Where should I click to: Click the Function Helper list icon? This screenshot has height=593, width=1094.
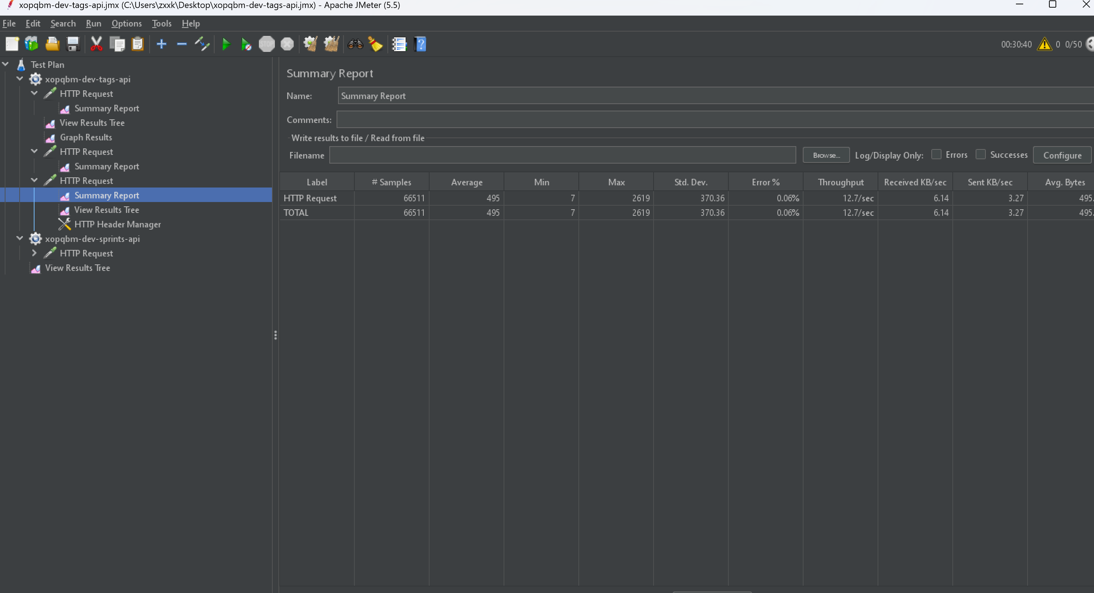point(399,44)
